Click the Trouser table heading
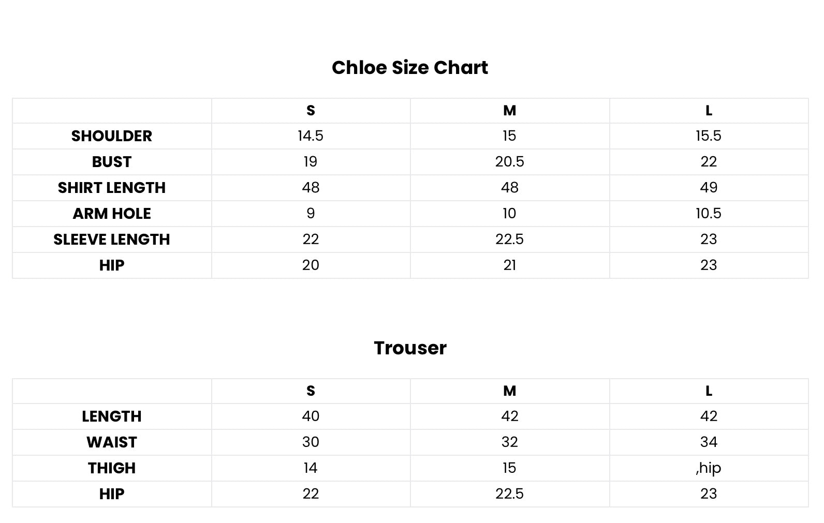The width and height of the screenshot is (824, 523). pyautogui.click(x=410, y=348)
